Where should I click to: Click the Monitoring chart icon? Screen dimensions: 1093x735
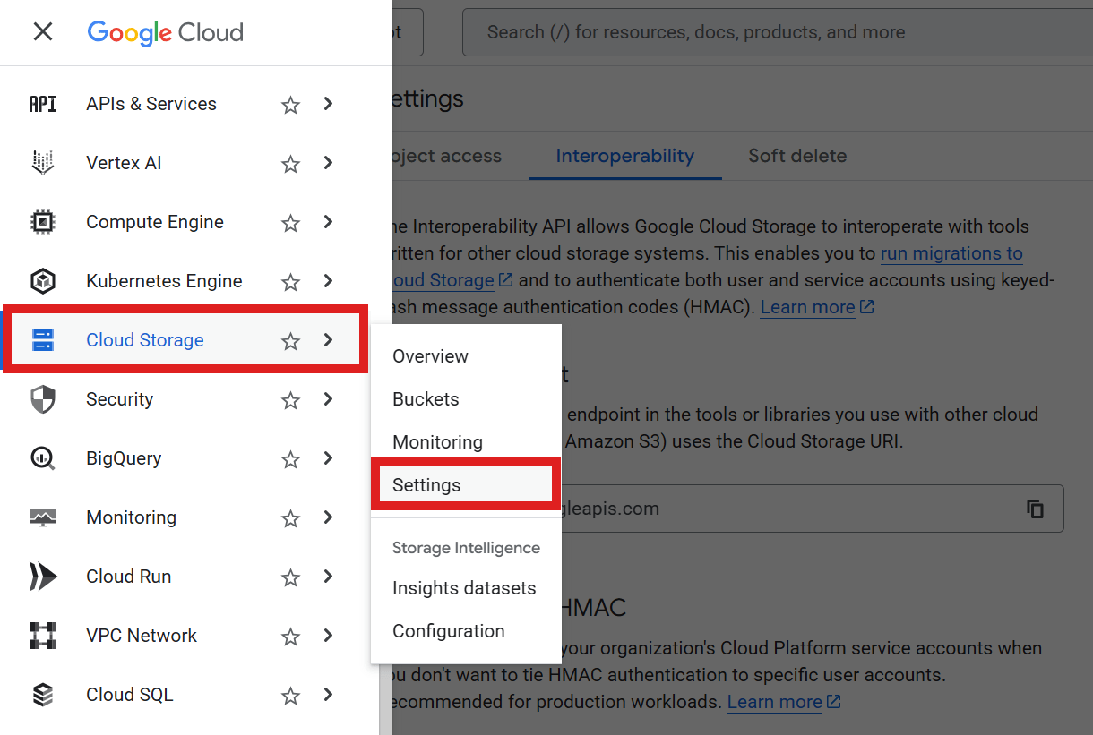(43, 517)
